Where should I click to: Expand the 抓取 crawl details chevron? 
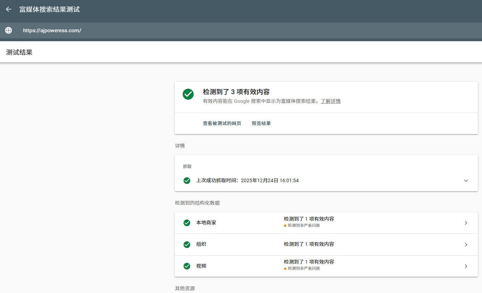click(466, 180)
